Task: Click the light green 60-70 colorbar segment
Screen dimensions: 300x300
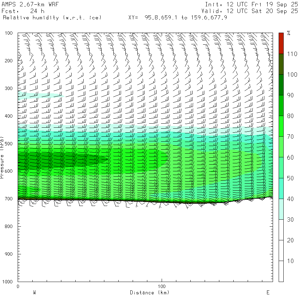Action: (281, 147)
